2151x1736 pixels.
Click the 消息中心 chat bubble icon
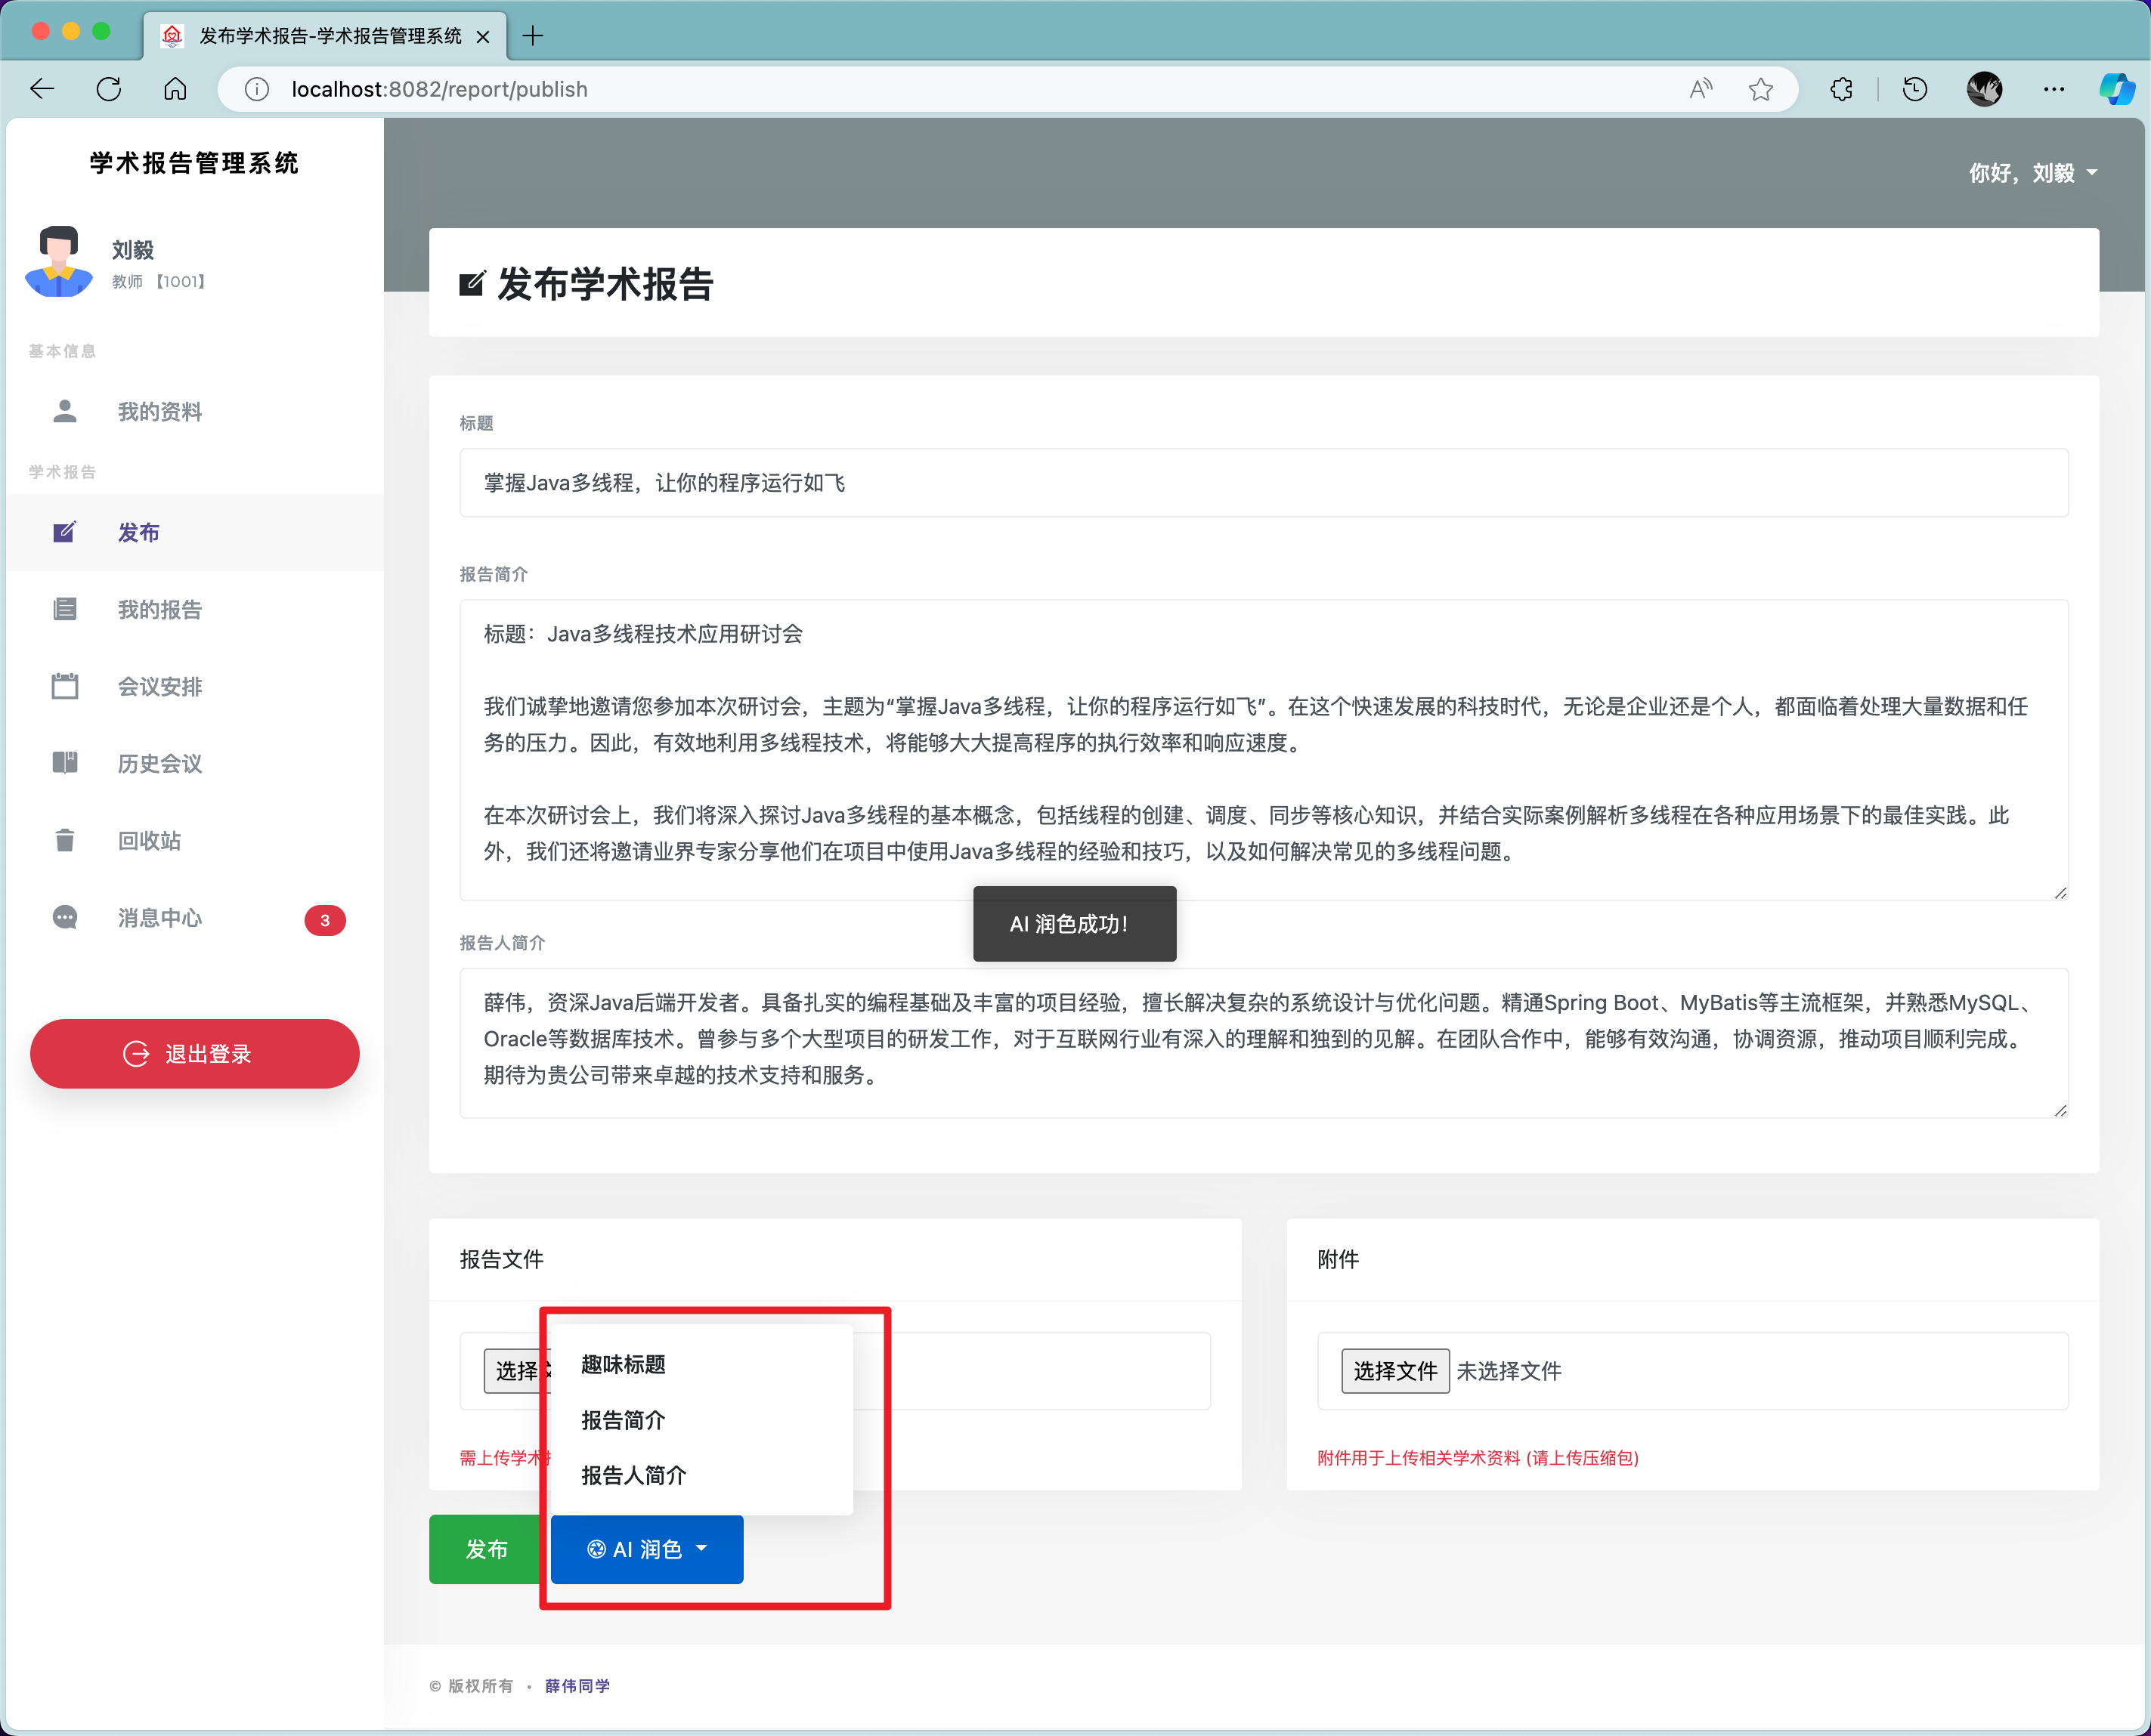(x=64, y=917)
